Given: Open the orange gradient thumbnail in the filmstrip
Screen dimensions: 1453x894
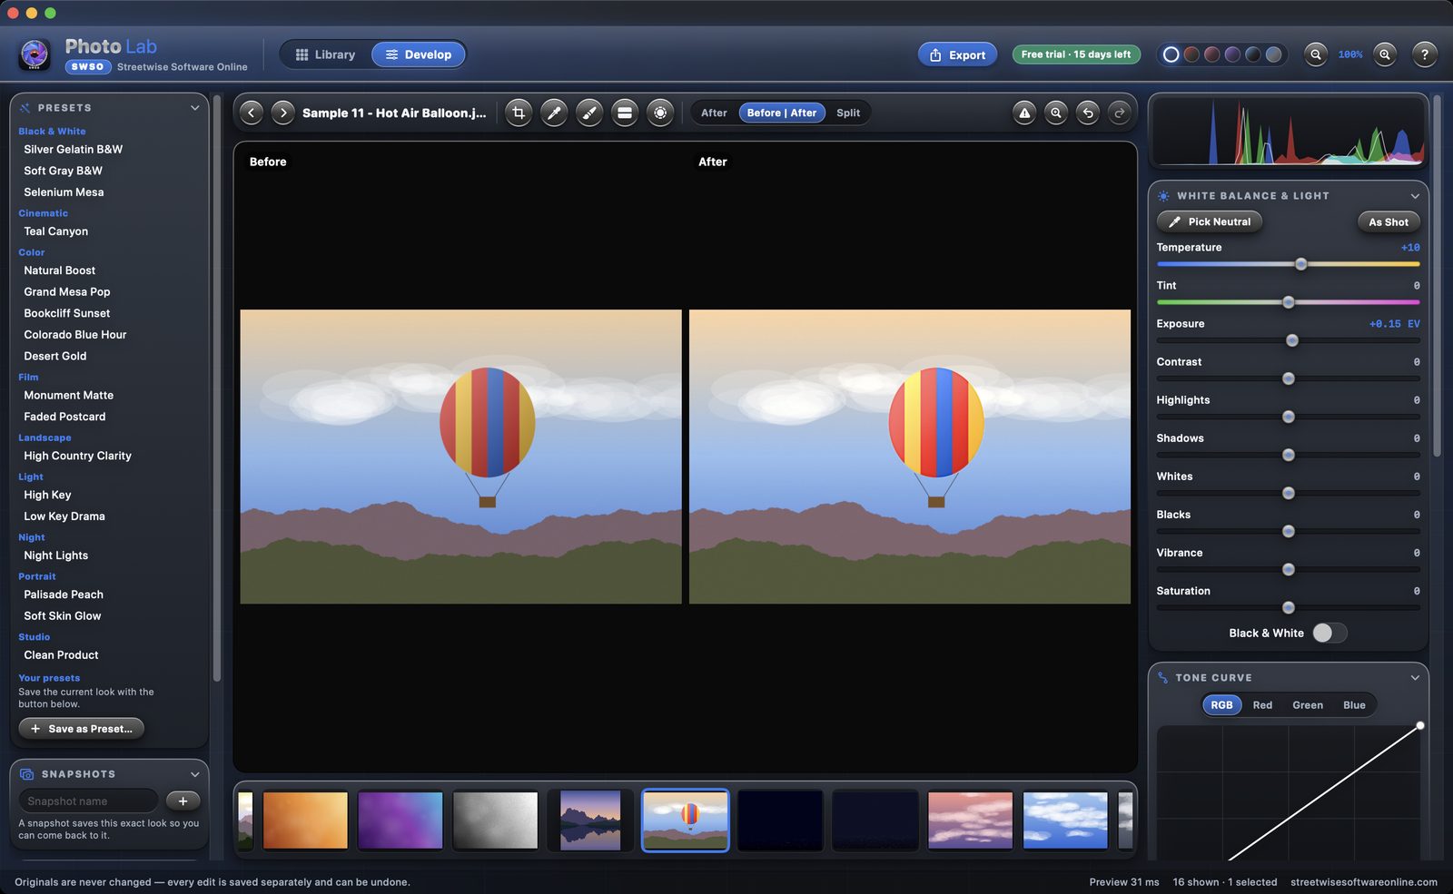Looking at the screenshot, I should (305, 820).
